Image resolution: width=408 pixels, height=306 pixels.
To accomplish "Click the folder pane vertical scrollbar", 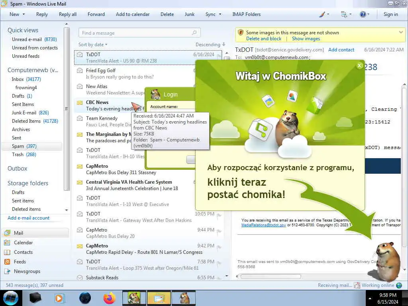I will click(67, 109).
